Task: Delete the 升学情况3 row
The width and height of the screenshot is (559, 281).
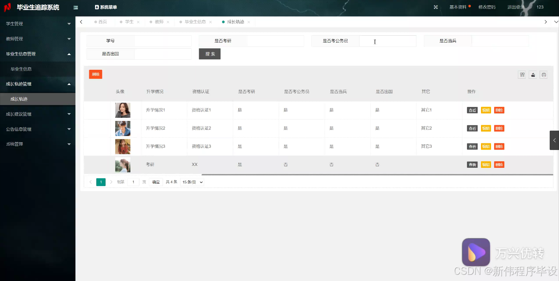Action: click(x=499, y=147)
